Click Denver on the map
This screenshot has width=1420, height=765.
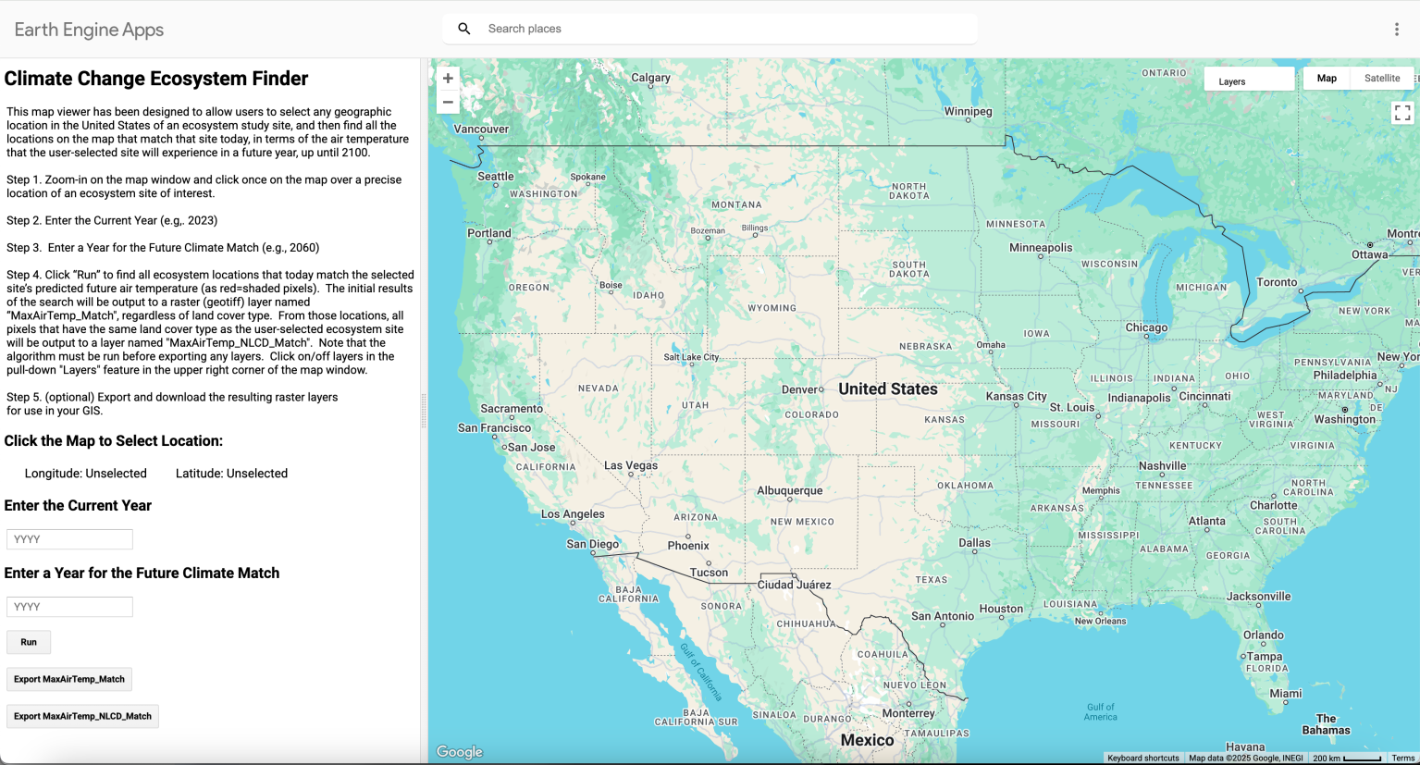(x=800, y=389)
